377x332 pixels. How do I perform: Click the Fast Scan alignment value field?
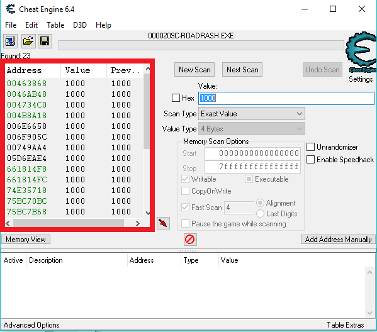click(x=239, y=207)
